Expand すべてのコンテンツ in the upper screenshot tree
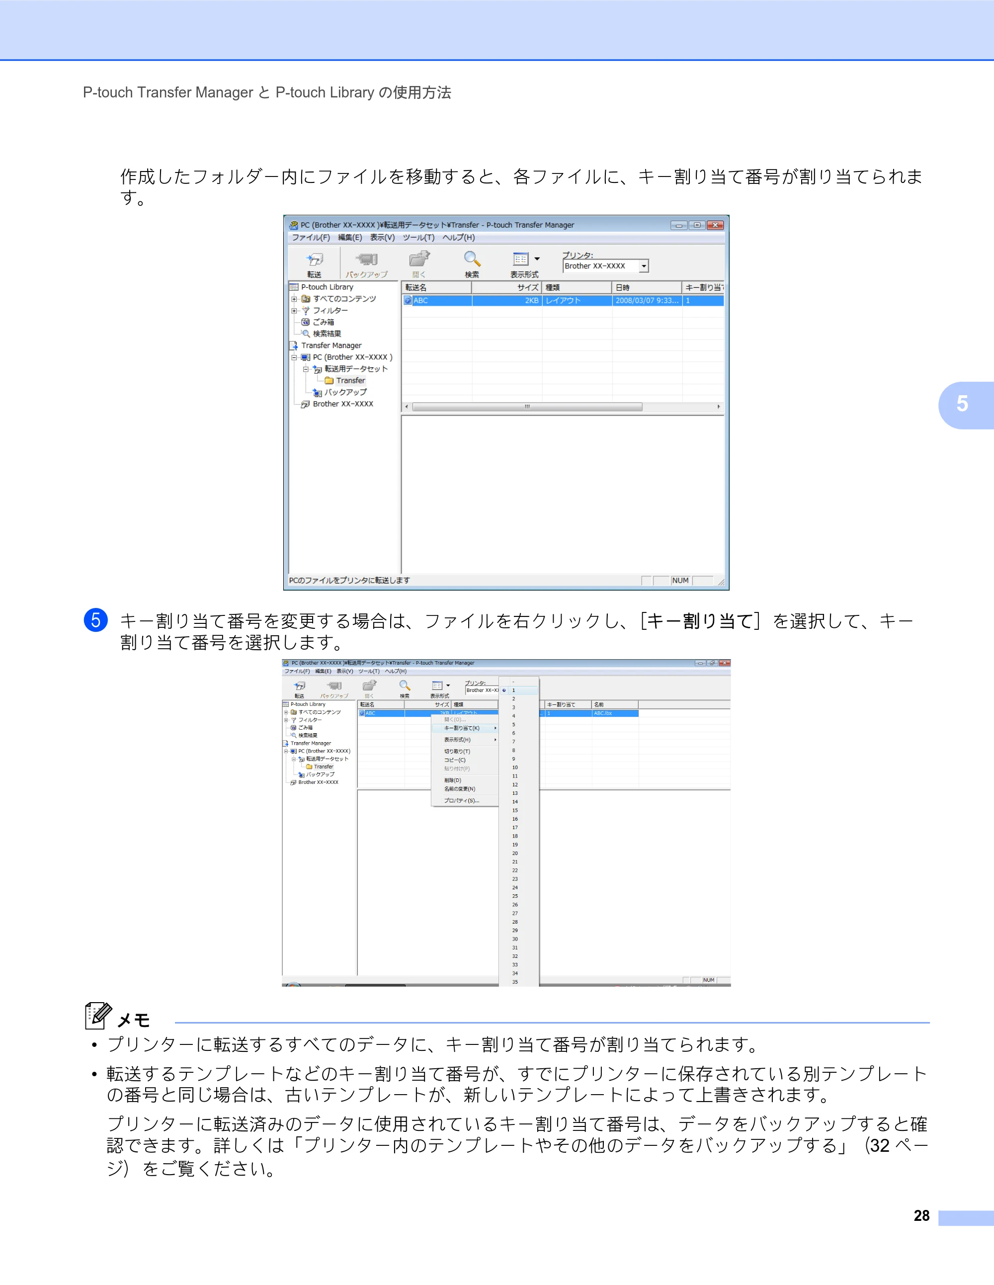Viewport: 994px width, 1285px height. [x=294, y=299]
